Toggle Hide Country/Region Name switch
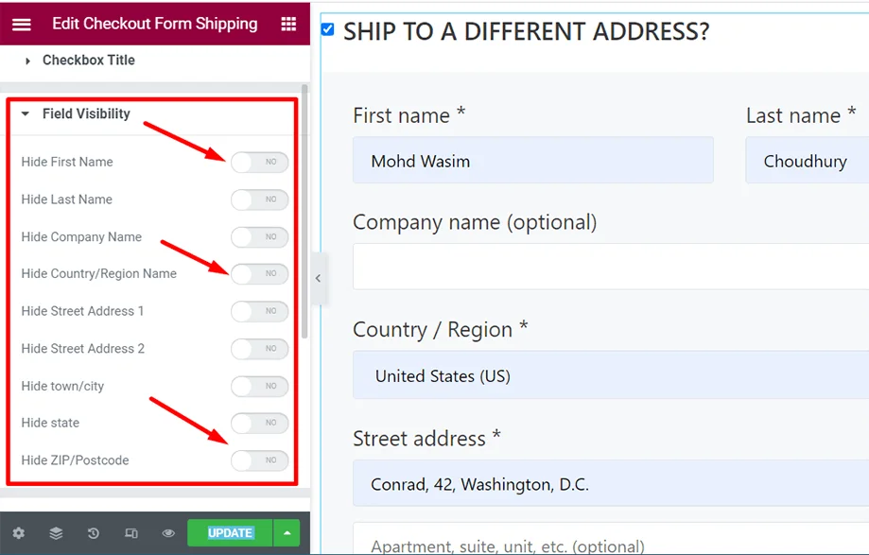The width and height of the screenshot is (869, 555). pos(259,273)
